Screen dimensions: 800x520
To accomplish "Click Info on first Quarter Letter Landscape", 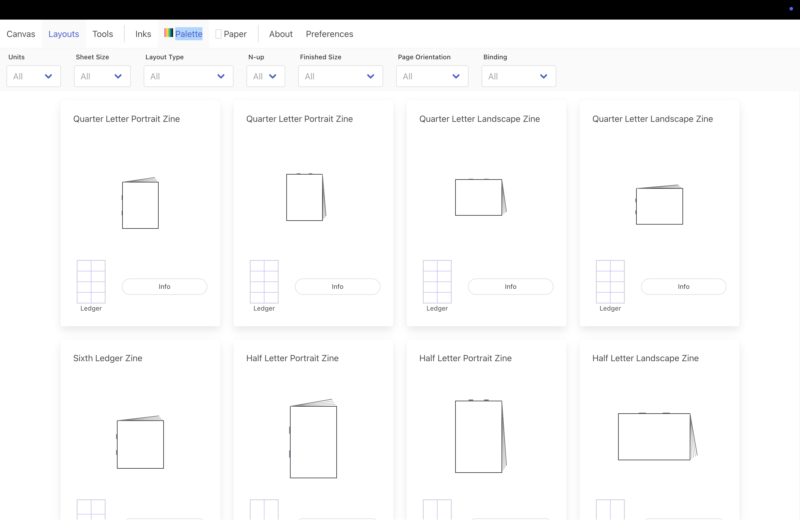I will pos(510,287).
